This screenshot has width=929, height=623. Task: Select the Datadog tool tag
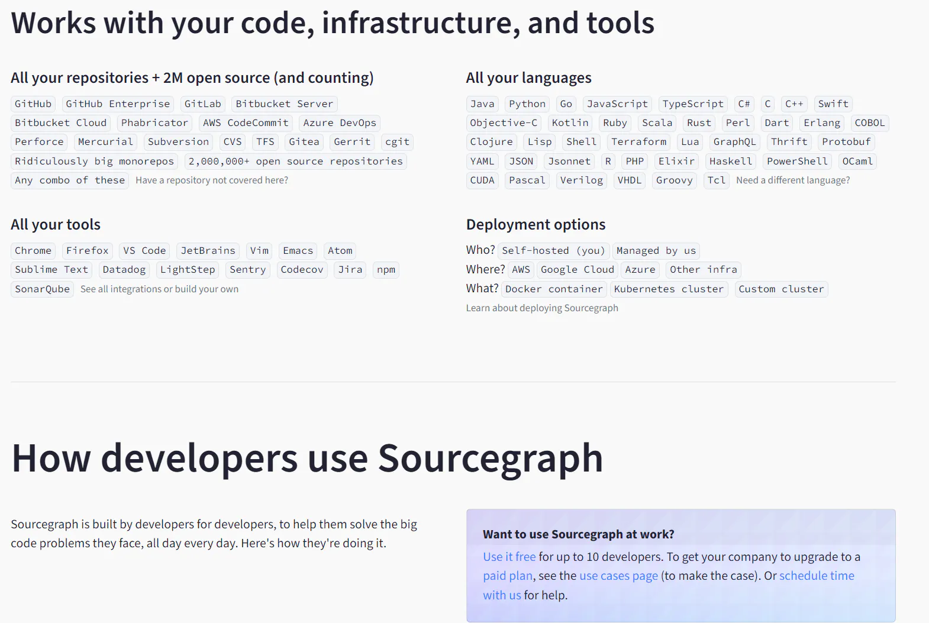(124, 269)
